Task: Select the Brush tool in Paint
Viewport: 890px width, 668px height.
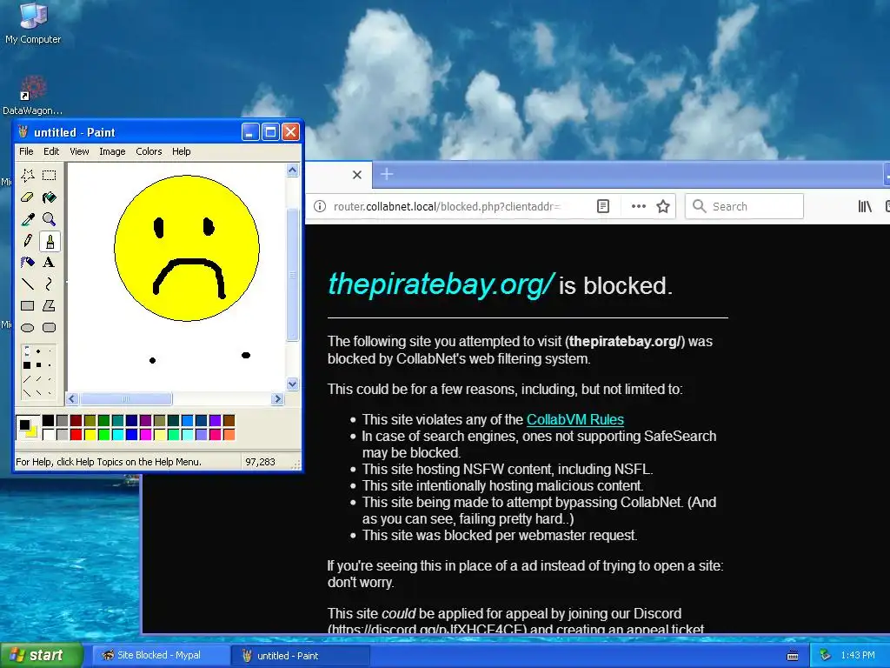Action: pos(50,242)
